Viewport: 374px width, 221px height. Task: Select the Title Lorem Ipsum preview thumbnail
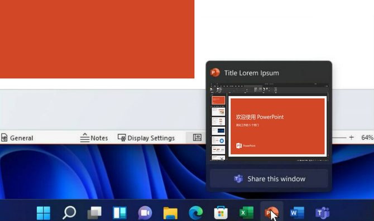[x=269, y=122]
